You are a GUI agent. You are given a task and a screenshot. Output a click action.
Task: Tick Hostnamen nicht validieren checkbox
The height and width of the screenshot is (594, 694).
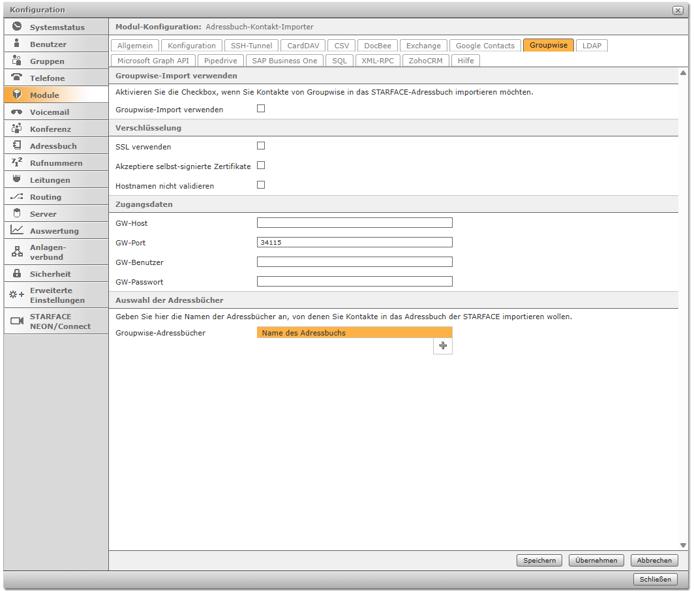pyautogui.click(x=261, y=185)
